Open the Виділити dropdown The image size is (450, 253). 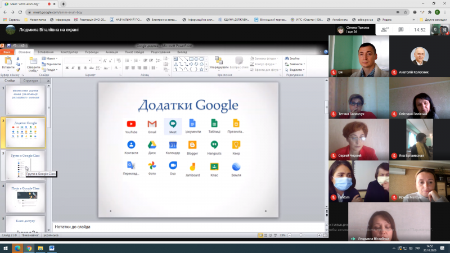click(295, 70)
